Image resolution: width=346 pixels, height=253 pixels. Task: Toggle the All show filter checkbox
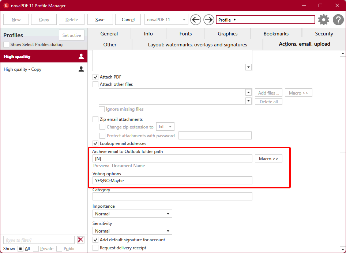[x=20, y=249]
